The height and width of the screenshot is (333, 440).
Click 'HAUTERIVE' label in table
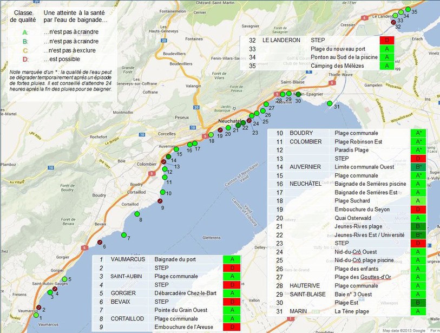pyautogui.click(x=305, y=285)
